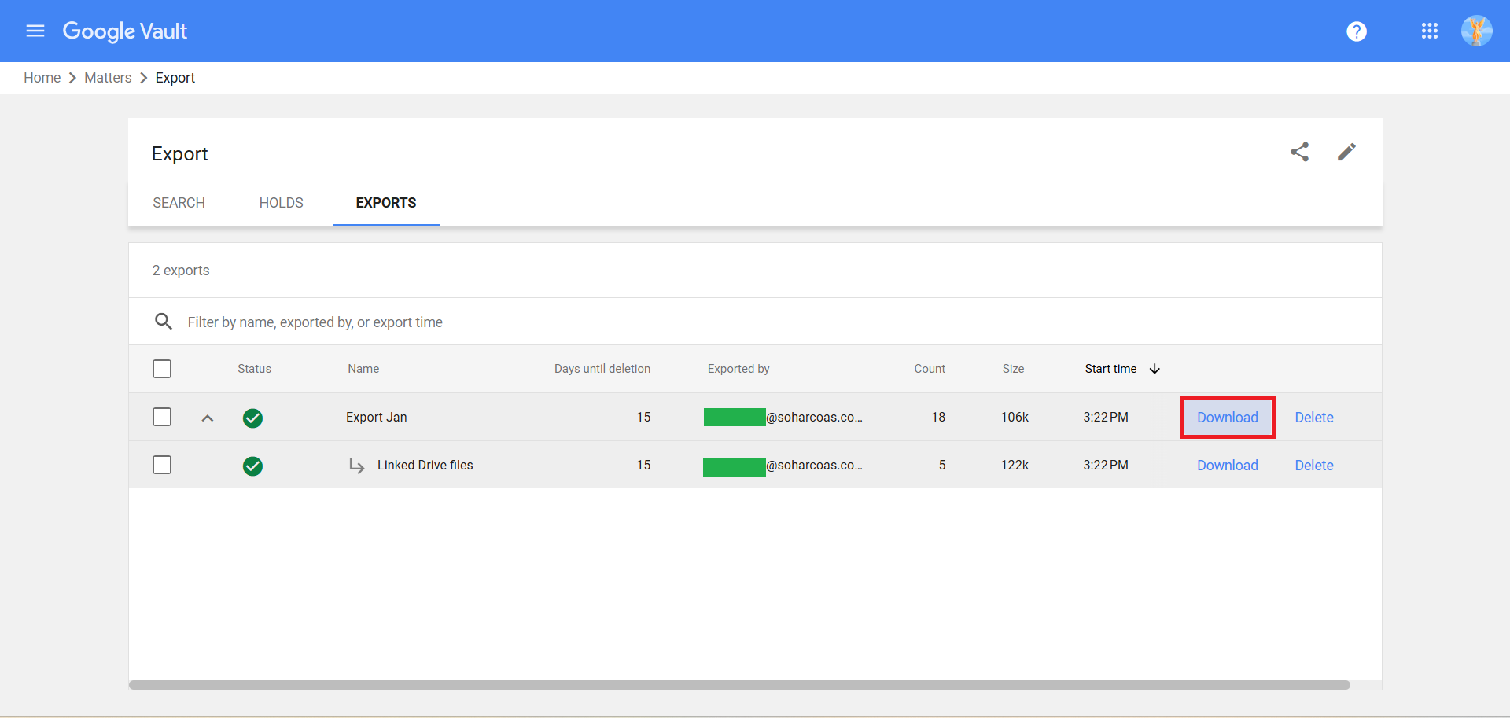Delete the Export Jan export
This screenshot has width=1510, height=718.
coord(1314,418)
